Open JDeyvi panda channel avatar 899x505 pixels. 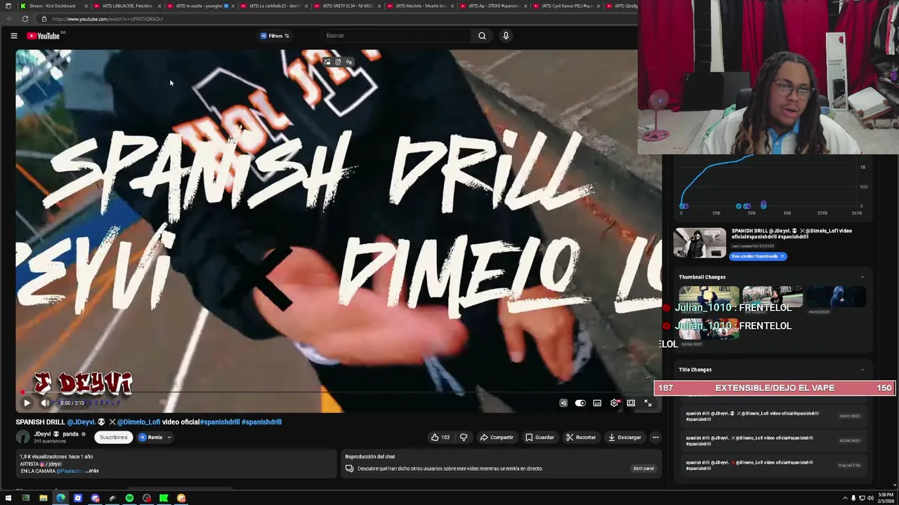pyautogui.click(x=23, y=437)
